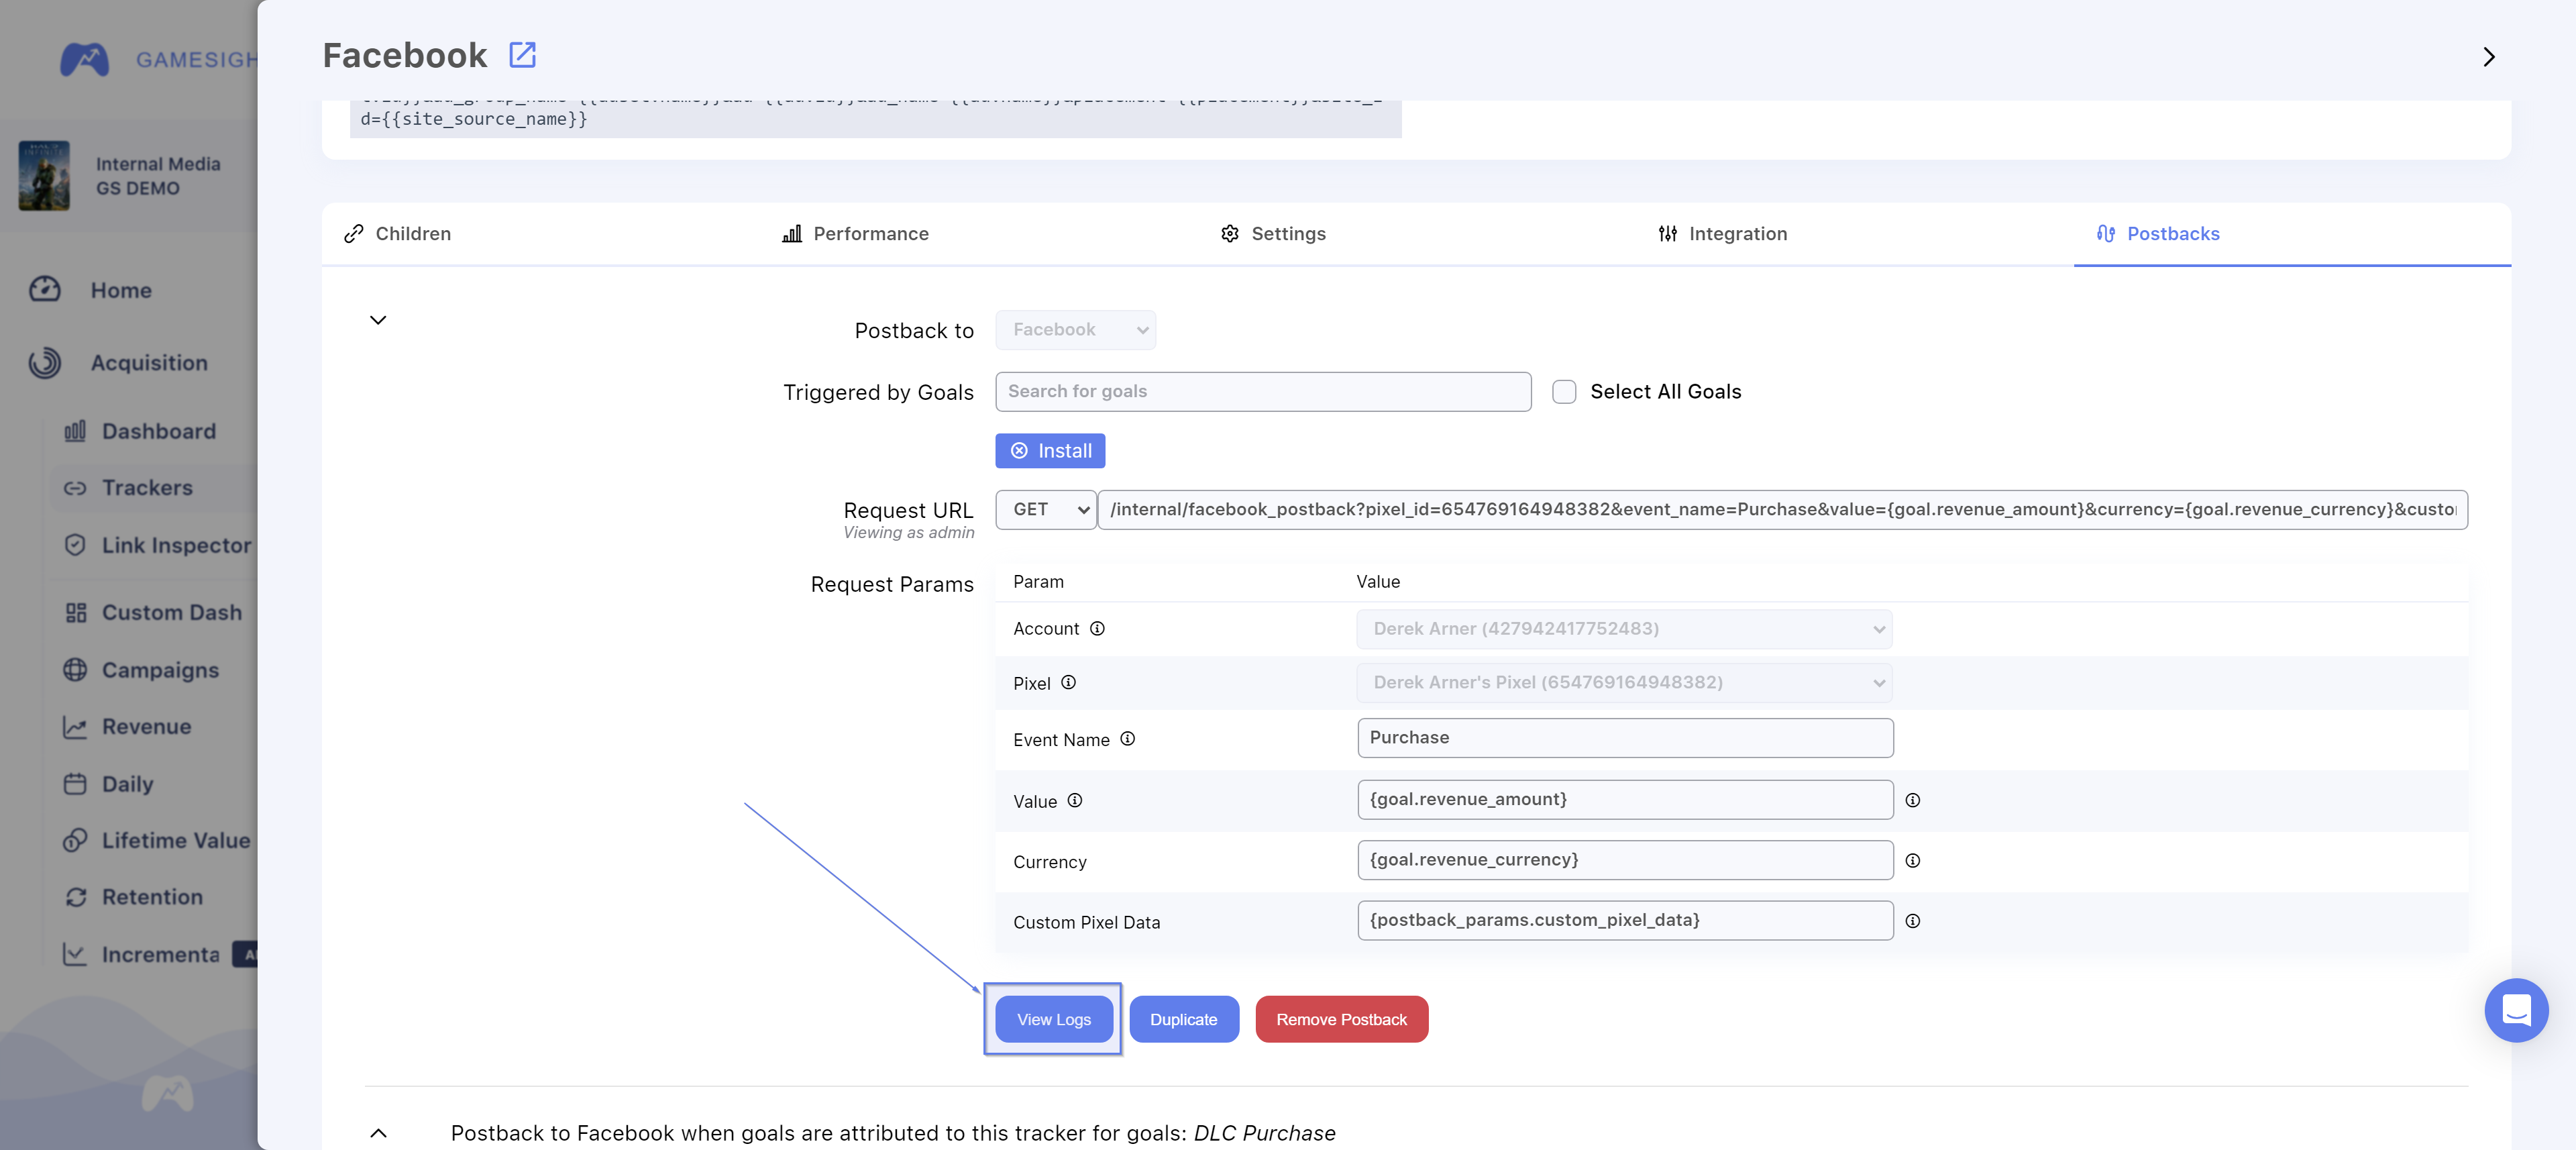
Task: Open Acquisition section in sidebar
Action: tap(149, 362)
